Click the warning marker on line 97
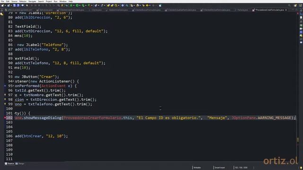Viewport: 303px width, 170px height. 5,95
